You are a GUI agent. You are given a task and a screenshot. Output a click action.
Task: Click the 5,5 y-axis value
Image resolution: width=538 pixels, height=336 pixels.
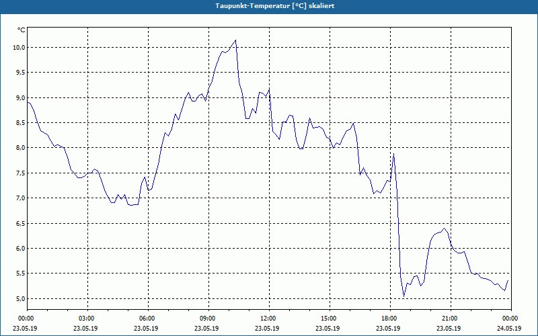pos(21,274)
